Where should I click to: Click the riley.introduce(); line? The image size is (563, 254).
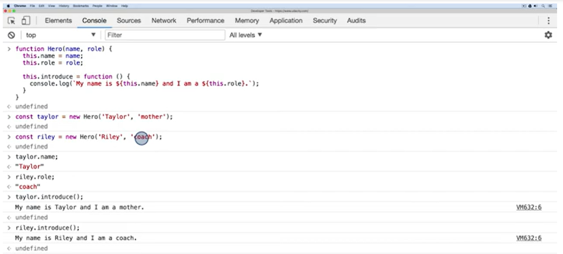(x=48, y=228)
